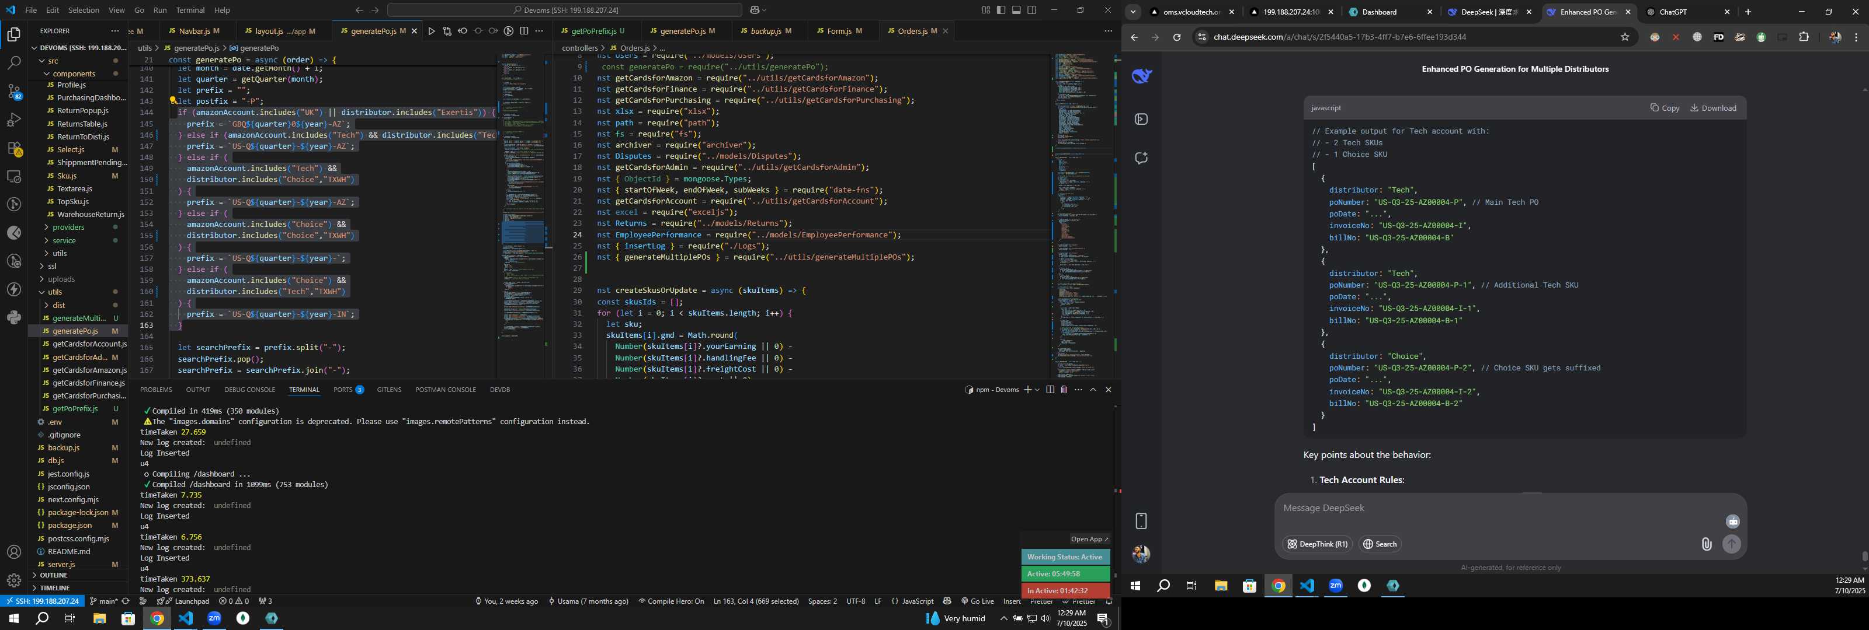Toggle VS Code primary sidebar layout button
This screenshot has height=630, width=1869.
[1000, 10]
